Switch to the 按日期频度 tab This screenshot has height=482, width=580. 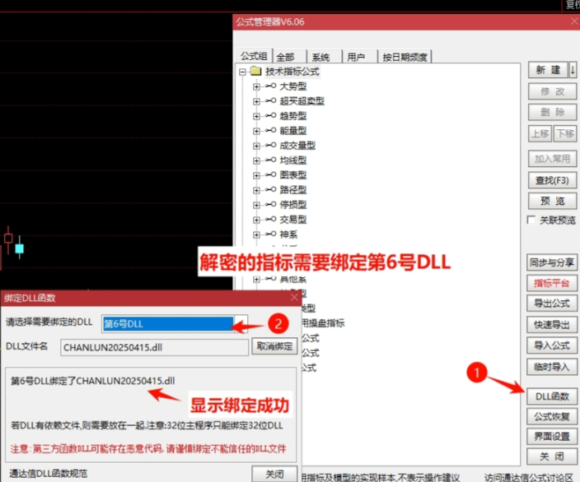pyautogui.click(x=405, y=57)
